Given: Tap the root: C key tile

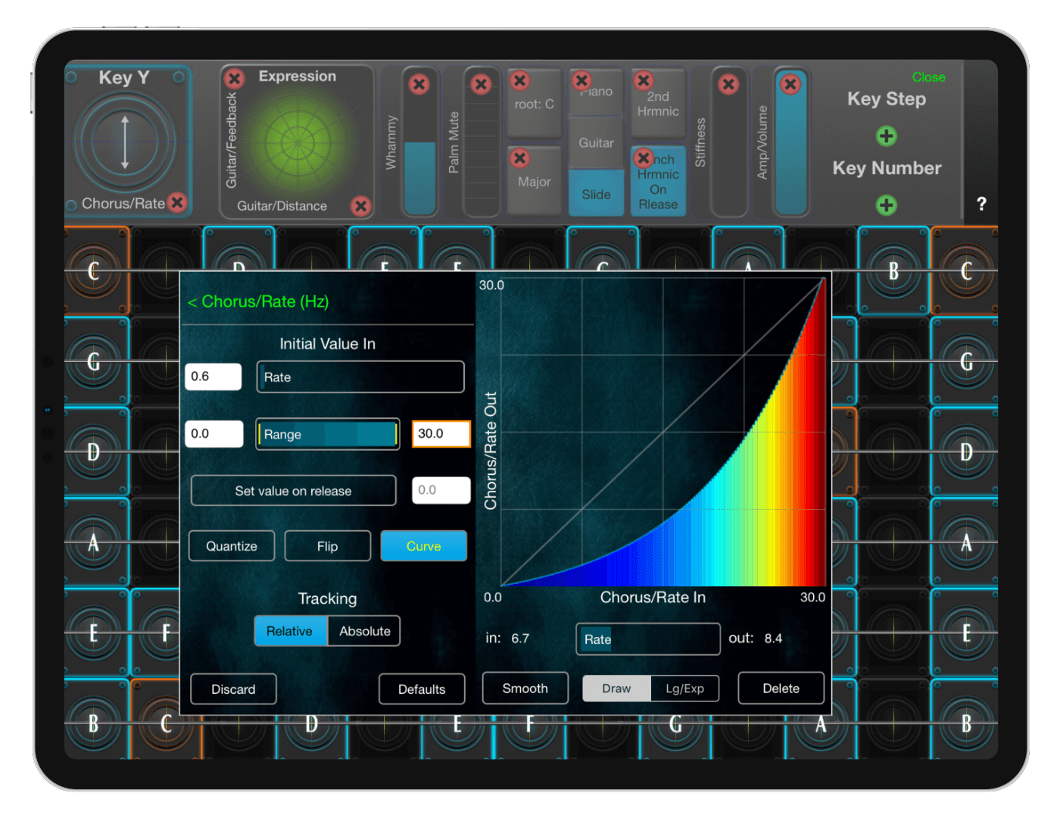Looking at the screenshot, I should point(534,104).
